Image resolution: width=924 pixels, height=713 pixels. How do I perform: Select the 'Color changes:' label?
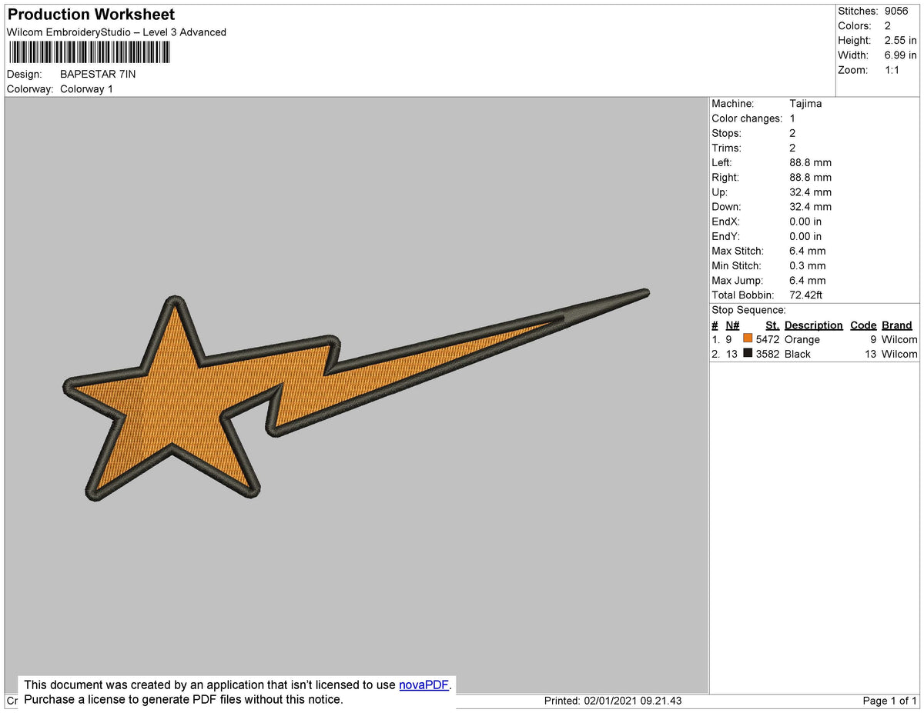pos(747,118)
